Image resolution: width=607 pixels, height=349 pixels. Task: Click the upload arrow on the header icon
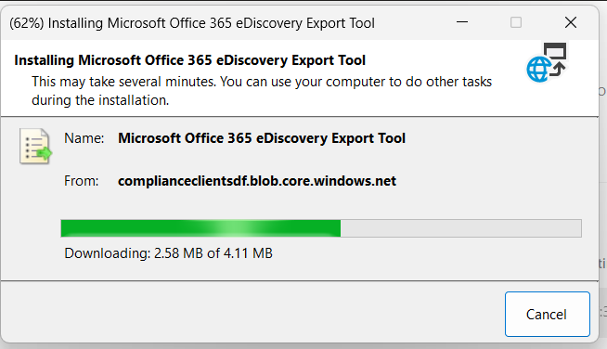[558, 69]
